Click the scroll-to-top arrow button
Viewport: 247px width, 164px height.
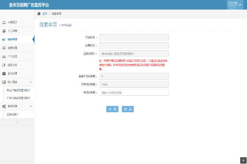(243, 160)
